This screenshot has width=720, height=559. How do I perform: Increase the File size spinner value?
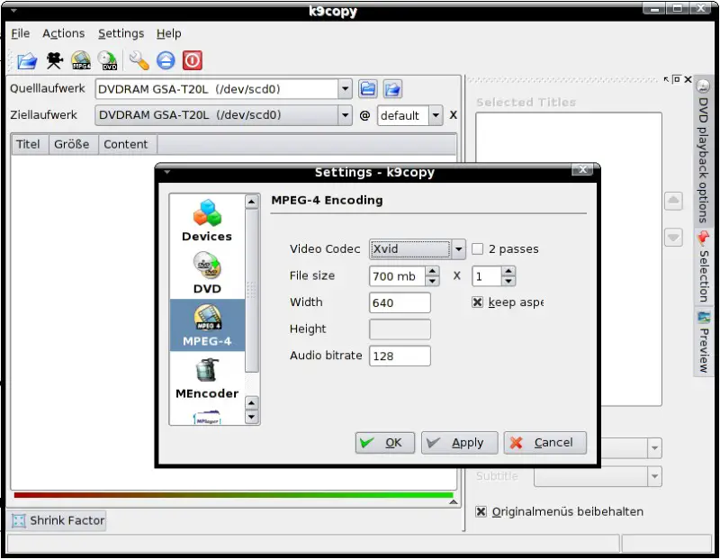pyautogui.click(x=432, y=271)
